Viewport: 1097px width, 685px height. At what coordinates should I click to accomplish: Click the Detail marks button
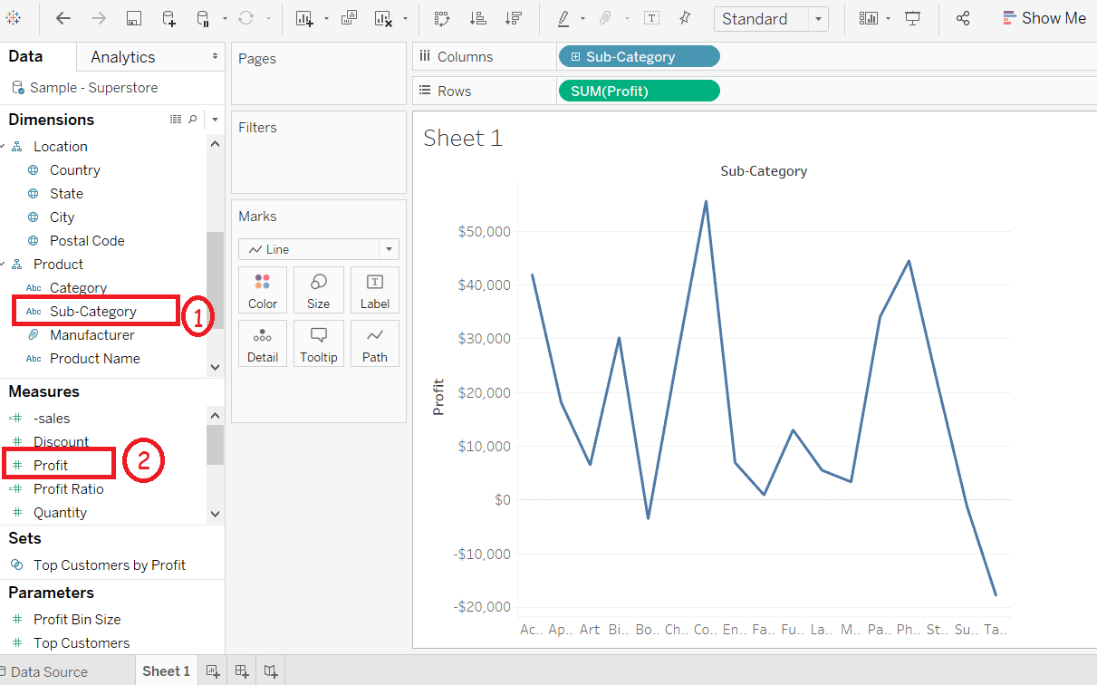pos(263,343)
